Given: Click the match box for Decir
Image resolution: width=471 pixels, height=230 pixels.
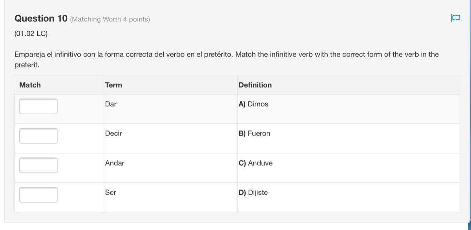Looking at the screenshot, I should click(38, 136).
